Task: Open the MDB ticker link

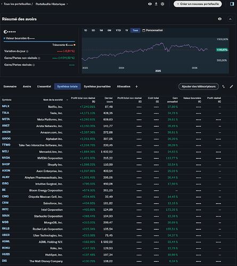Action: pyautogui.click(x=5, y=222)
